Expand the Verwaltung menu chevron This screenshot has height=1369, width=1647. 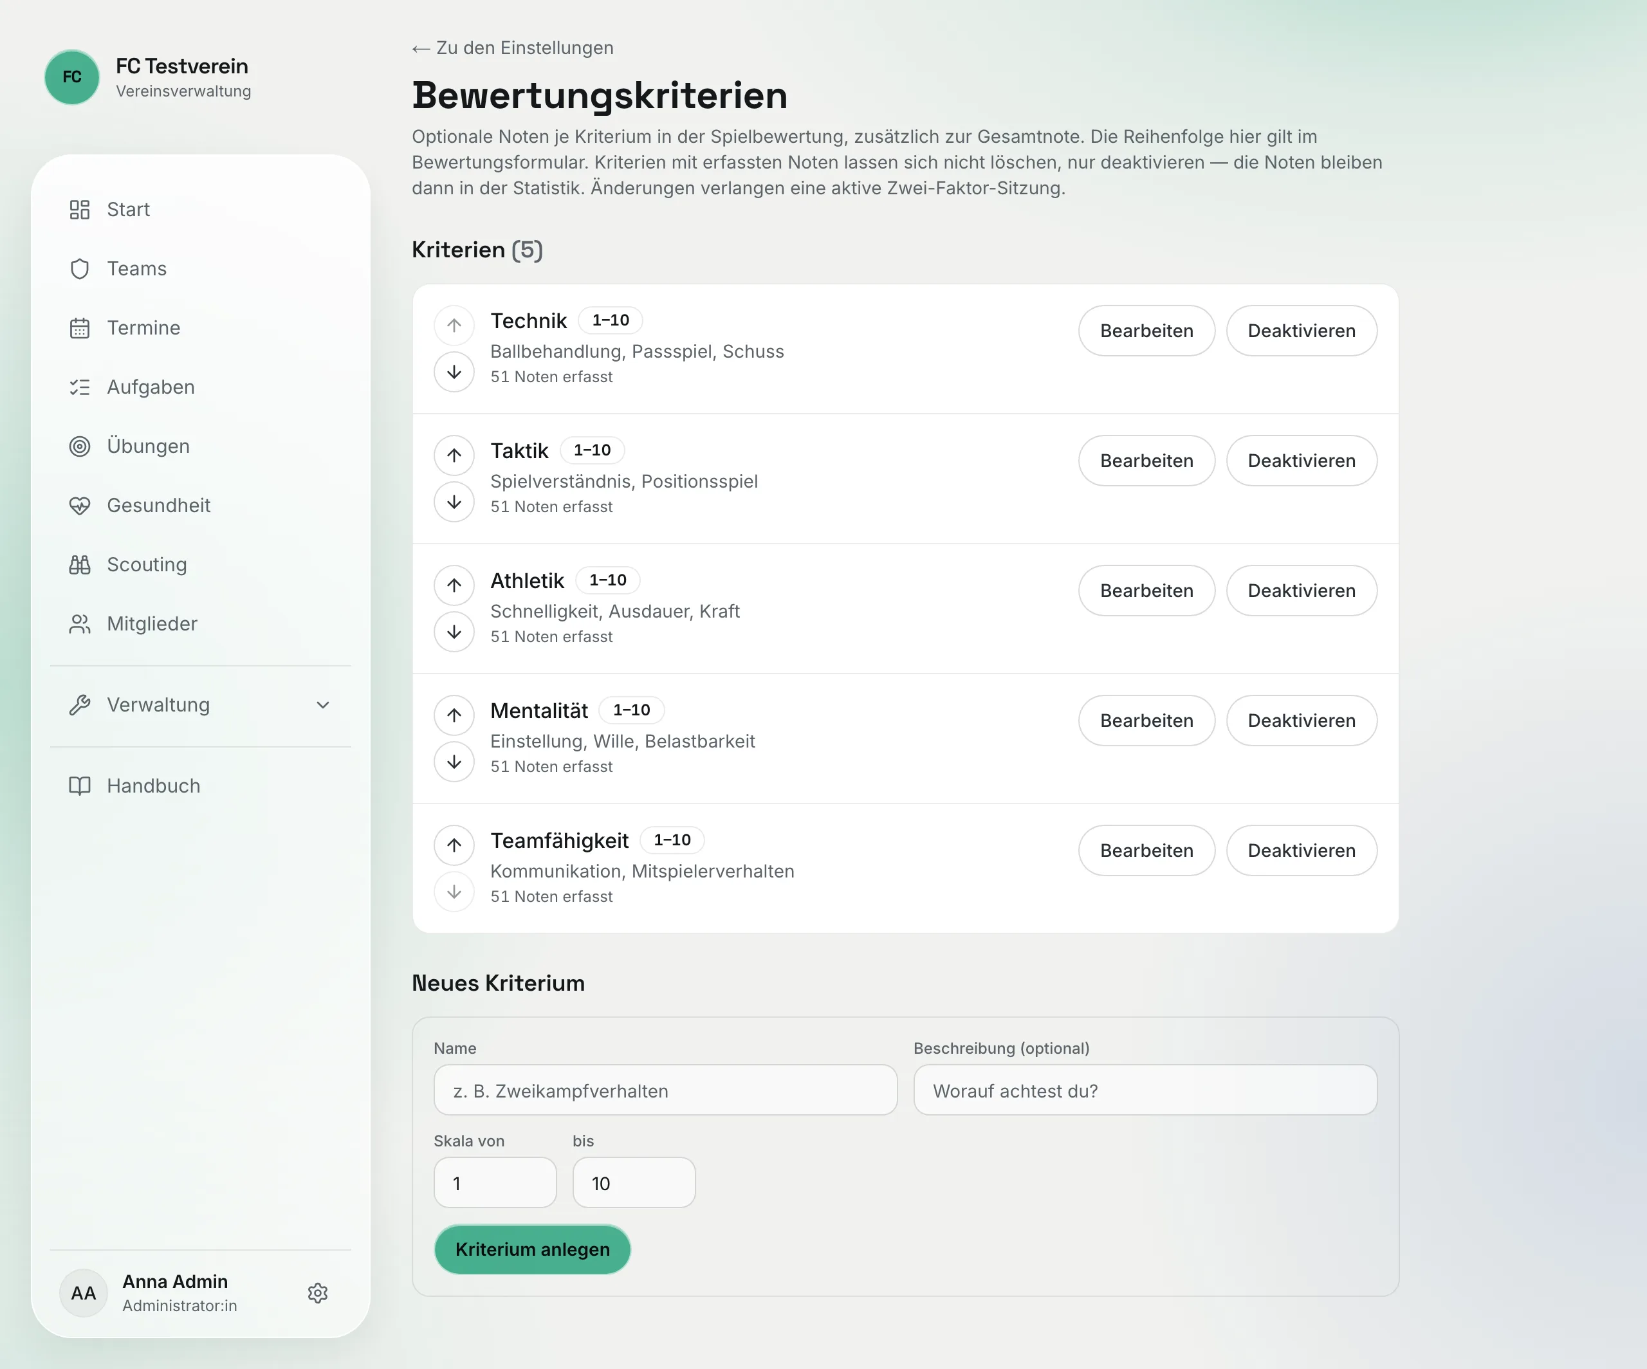[x=323, y=705]
